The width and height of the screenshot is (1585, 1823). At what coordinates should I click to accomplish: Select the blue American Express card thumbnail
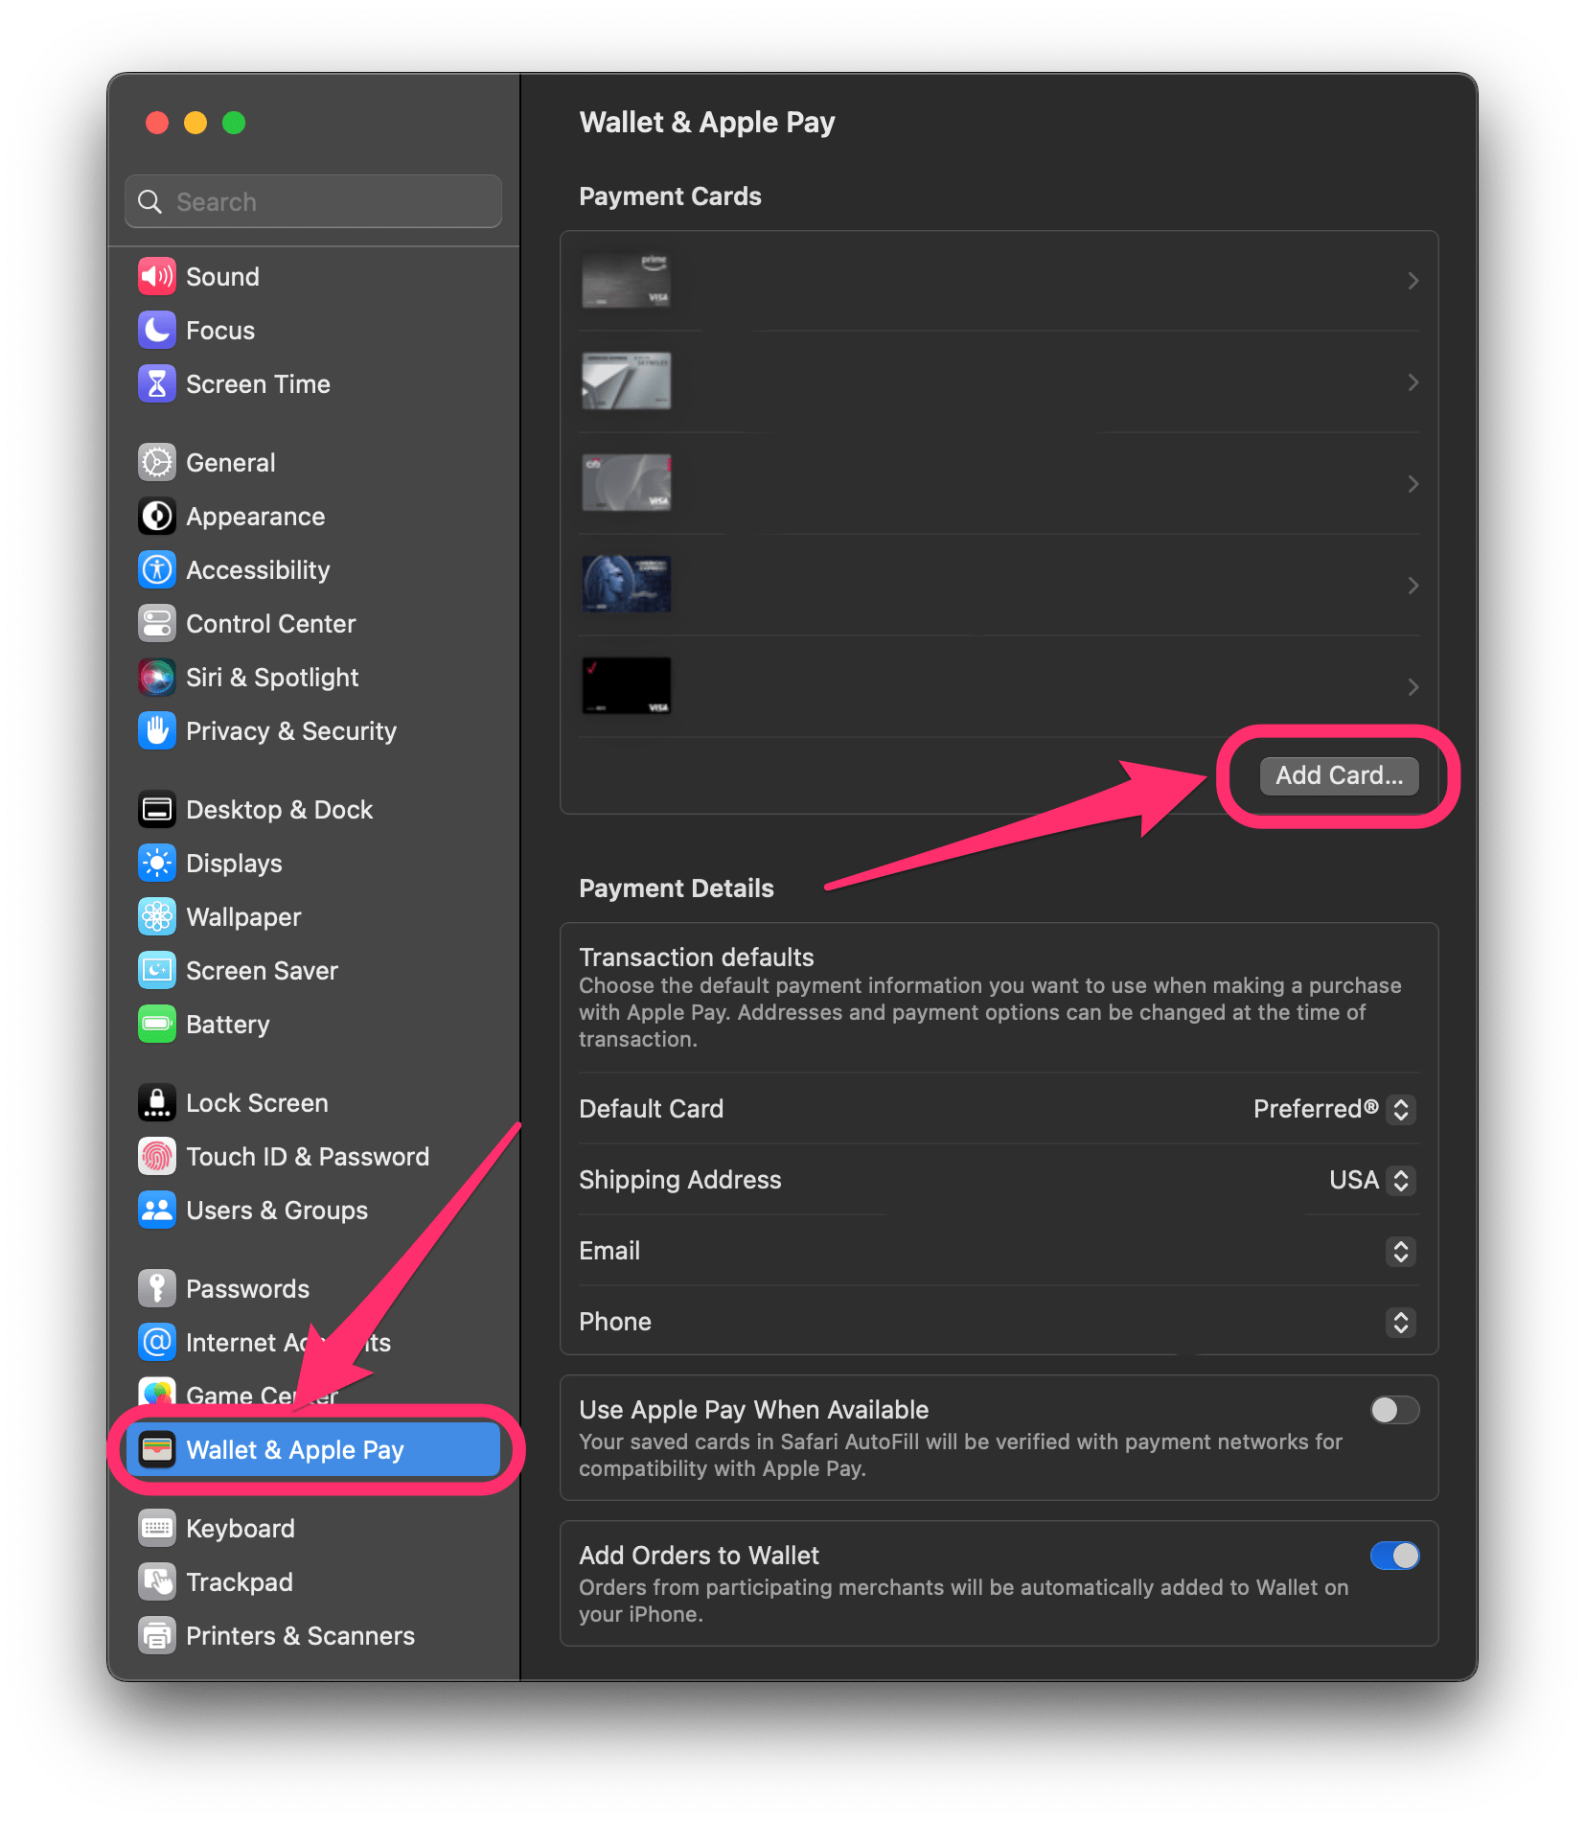[x=627, y=585]
